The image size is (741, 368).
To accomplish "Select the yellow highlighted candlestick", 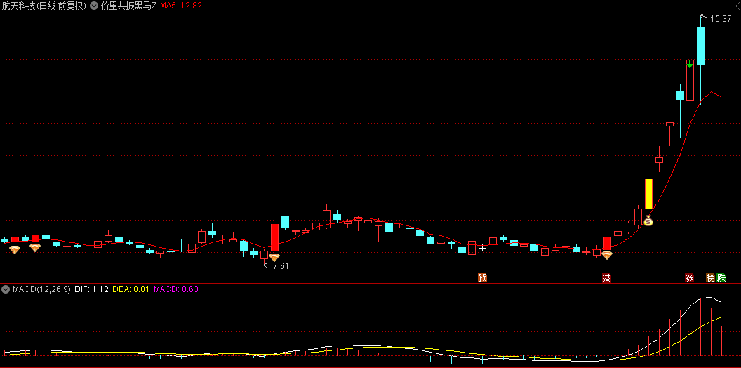I will click(648, 194).
